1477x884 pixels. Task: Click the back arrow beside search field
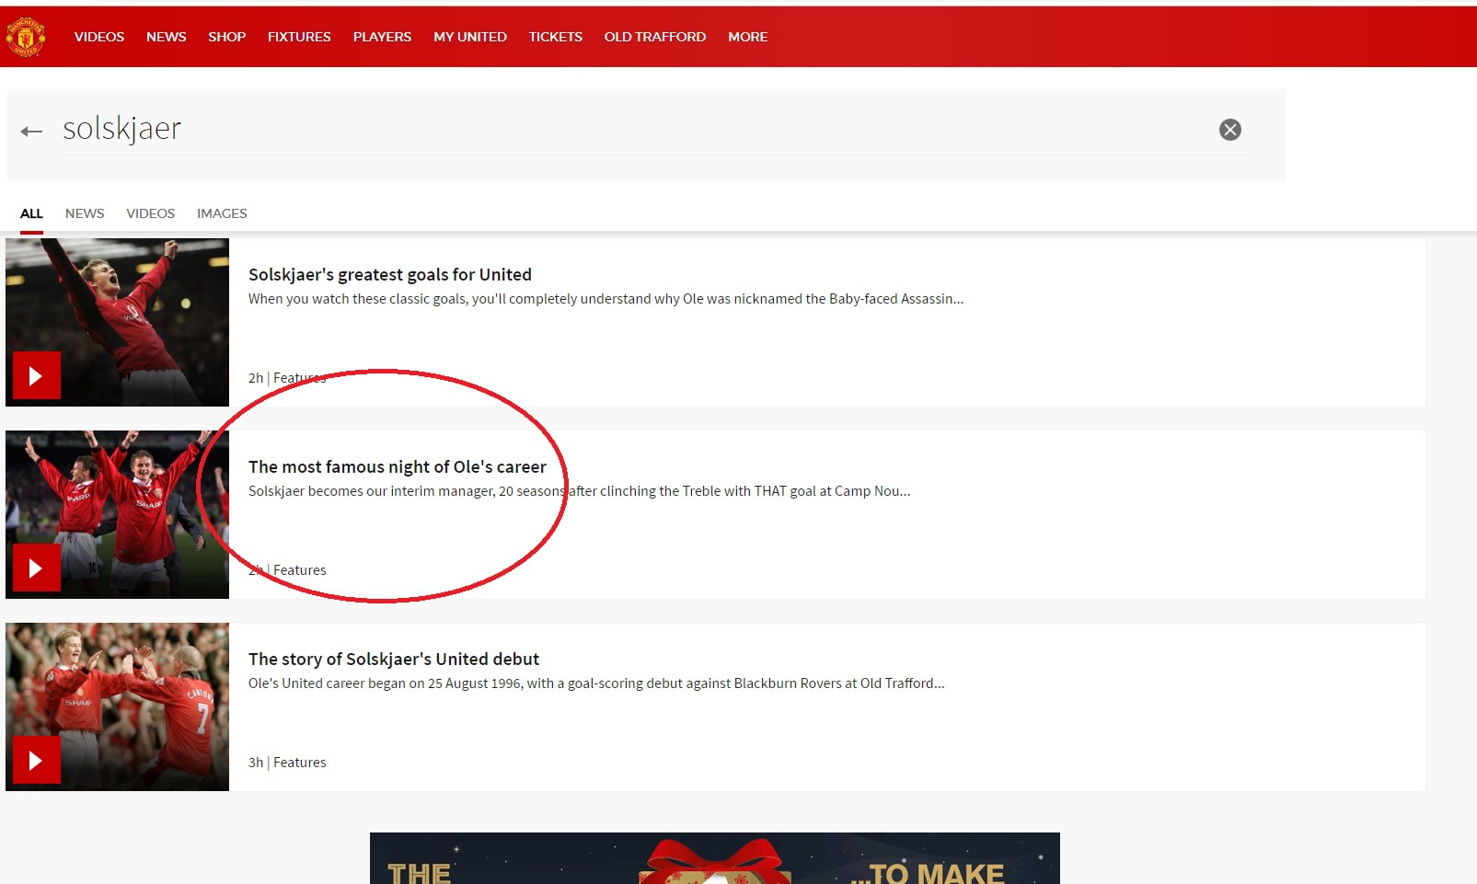(31, 132)
